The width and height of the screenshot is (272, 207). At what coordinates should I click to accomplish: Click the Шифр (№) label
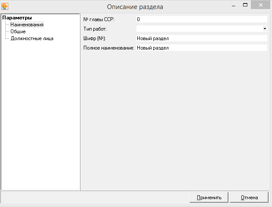point(95,38)
